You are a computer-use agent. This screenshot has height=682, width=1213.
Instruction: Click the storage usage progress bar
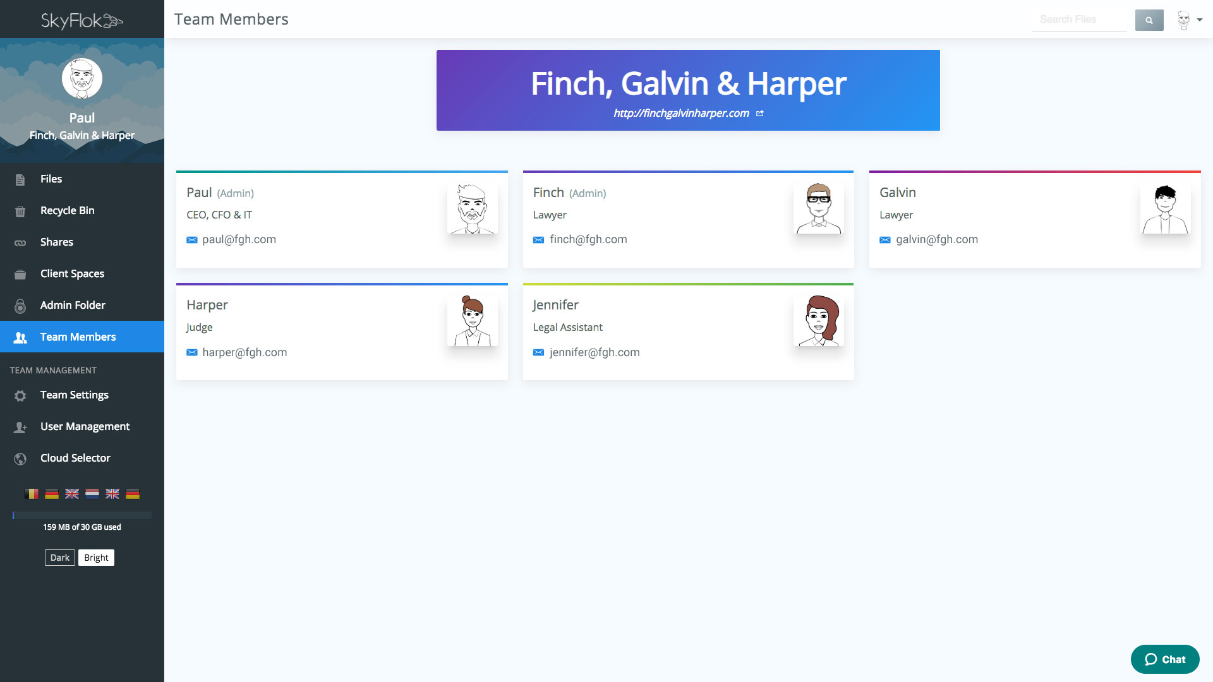click(x=82, y=515)
